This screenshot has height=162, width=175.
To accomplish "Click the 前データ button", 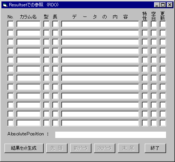I will [x=81, y=148].
